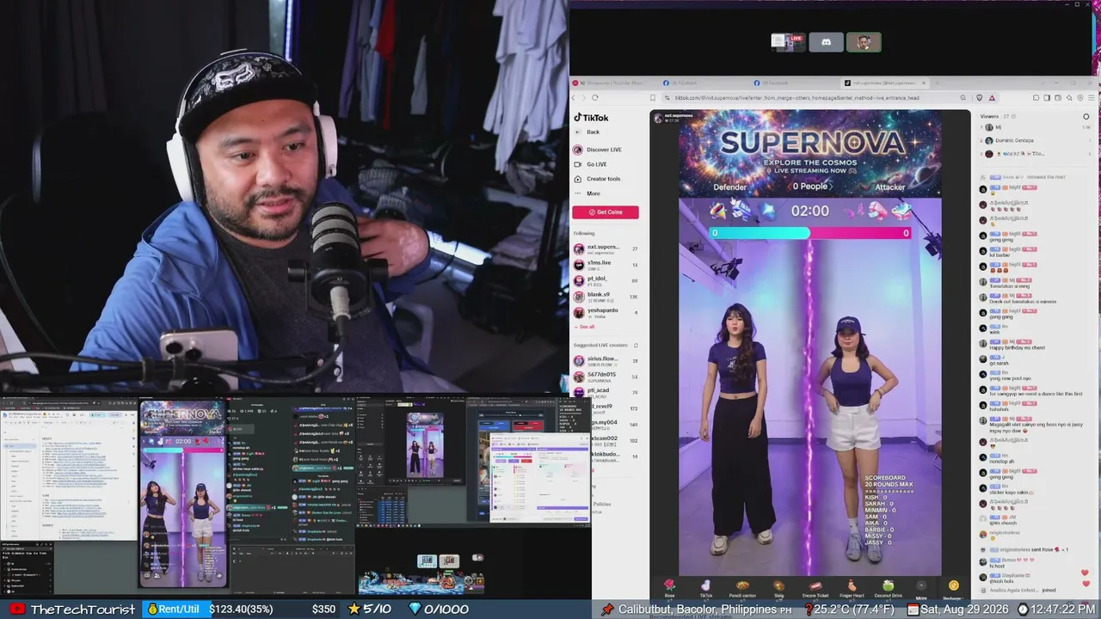Open viewer Mj in the Viewers ranking
Image resolution: width=1101 pixels, height=619 pixels.
[x=1036, y=127]
